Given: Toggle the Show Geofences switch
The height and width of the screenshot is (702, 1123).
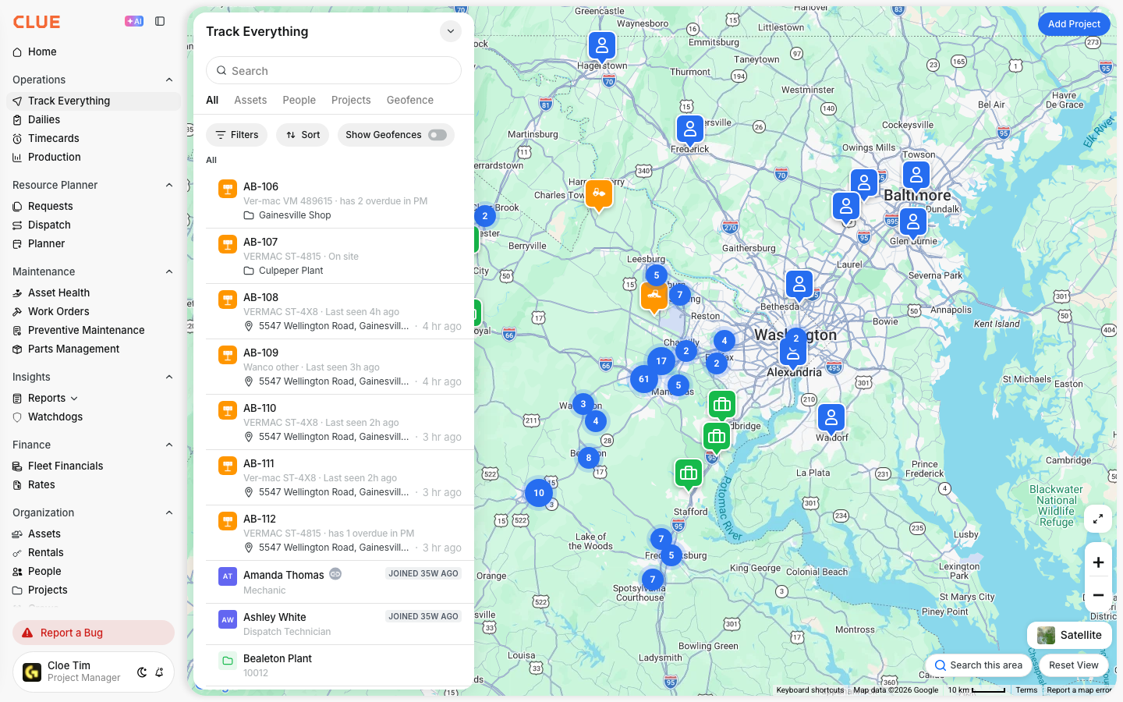Looking at the screenshot, I should point(438,135).
